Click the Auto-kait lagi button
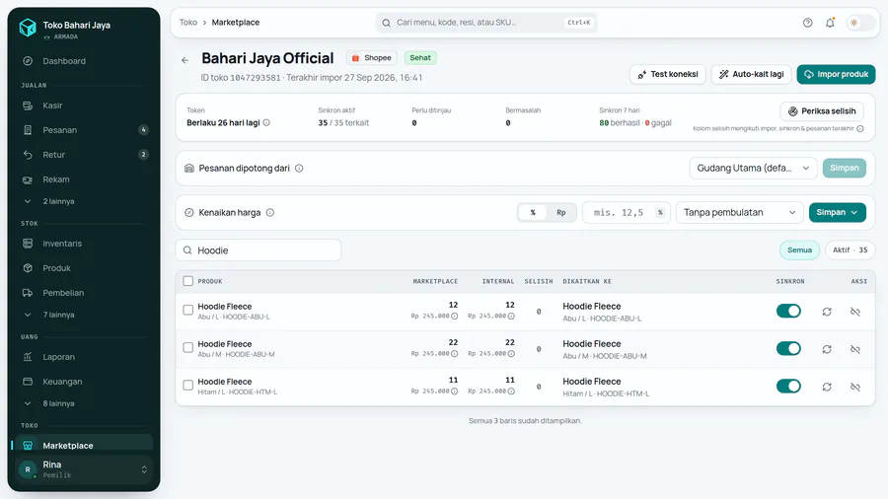This screenshot has width=888, height=499. point(751,74)
